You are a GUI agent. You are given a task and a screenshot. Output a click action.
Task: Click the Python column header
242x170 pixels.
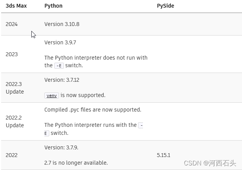pyautogui.click(x=54, y=6)
